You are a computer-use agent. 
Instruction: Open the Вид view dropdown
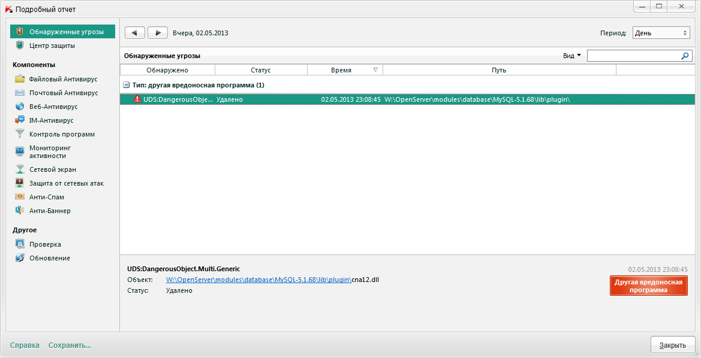[571, 56]
